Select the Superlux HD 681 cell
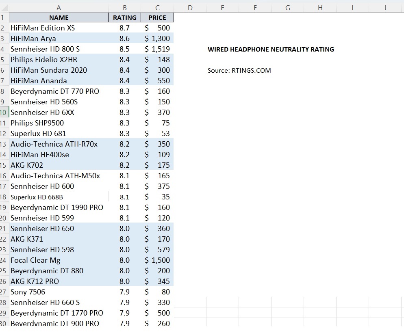 (59, 133)
